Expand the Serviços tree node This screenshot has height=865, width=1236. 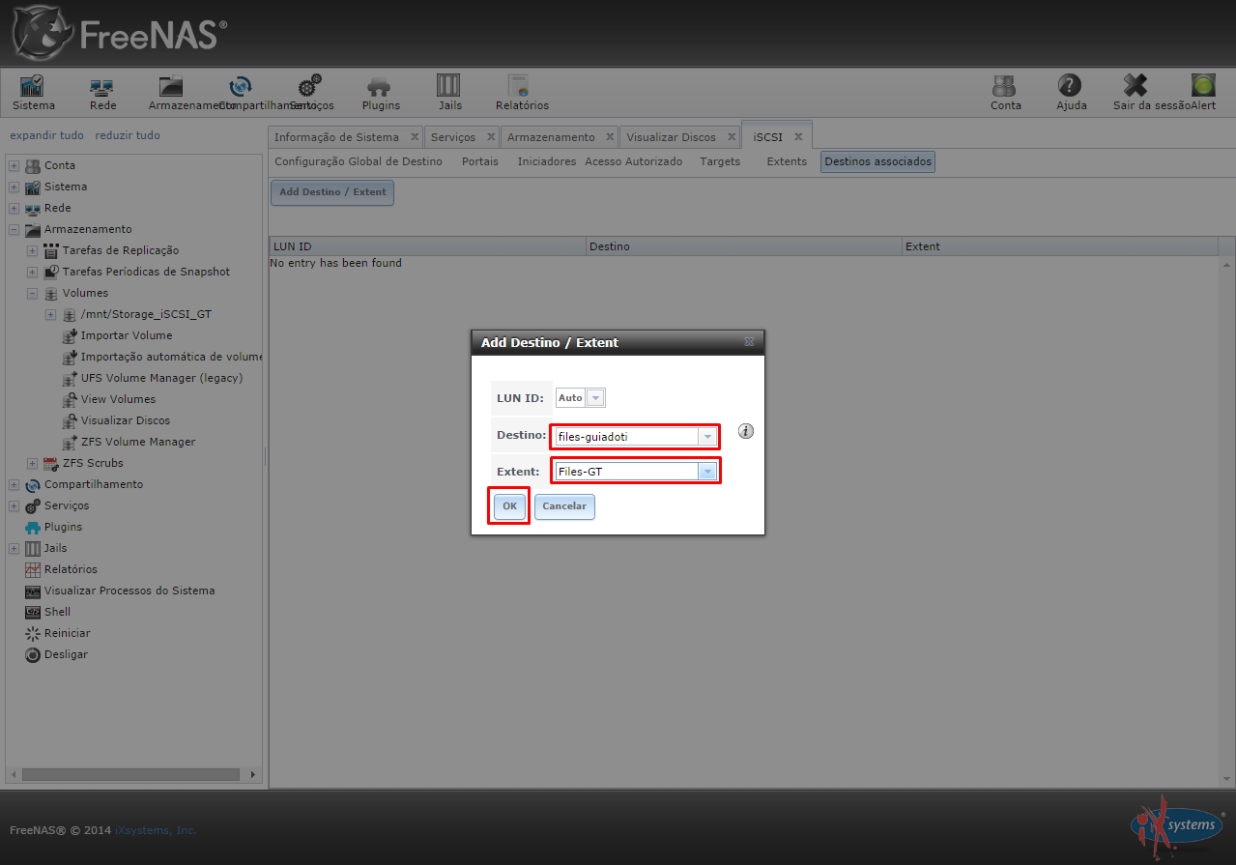[x=14, y=506]
